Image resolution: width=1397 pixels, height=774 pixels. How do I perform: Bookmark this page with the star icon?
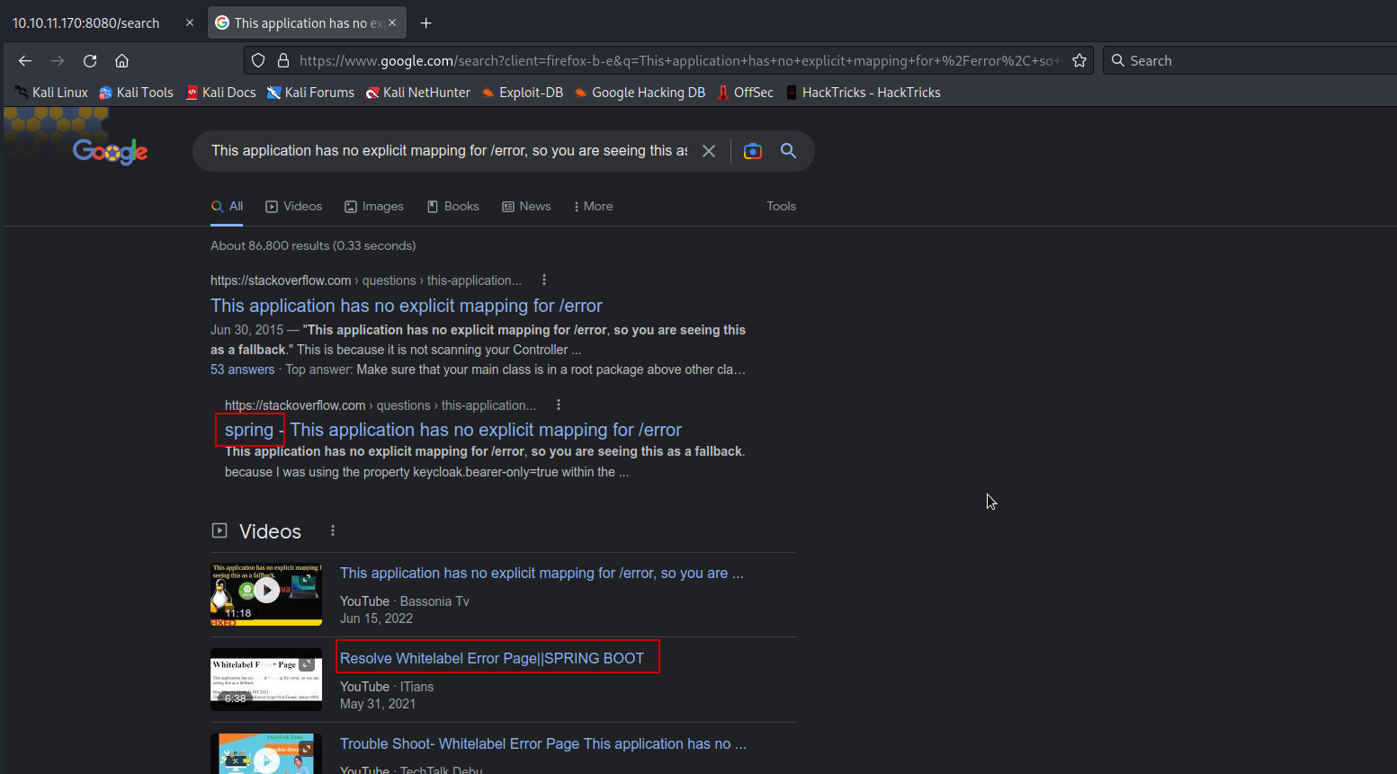(x=1079, y=60)
